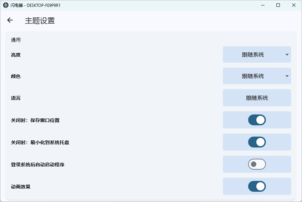Viewport: 302px width, 202px height.
Task: Click the 动画效果 setting label
Action: coord(20,187)
